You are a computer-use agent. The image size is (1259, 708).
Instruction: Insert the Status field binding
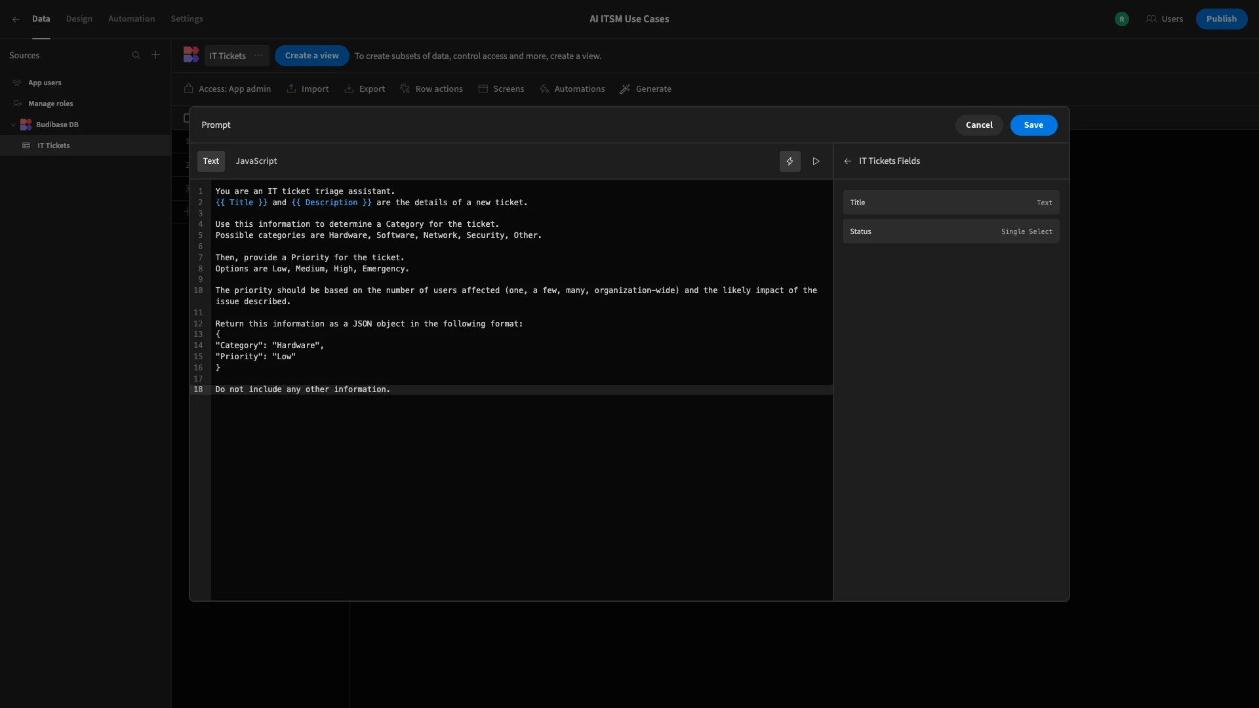click(x=951, y=231)
